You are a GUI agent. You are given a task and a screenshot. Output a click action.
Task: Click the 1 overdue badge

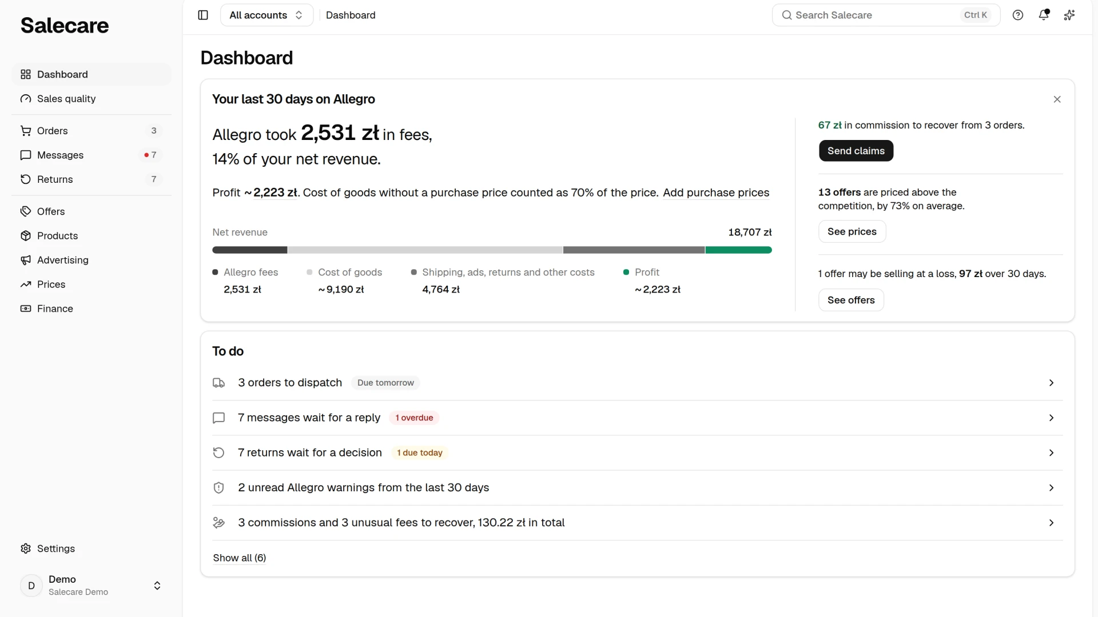point(414,418)
